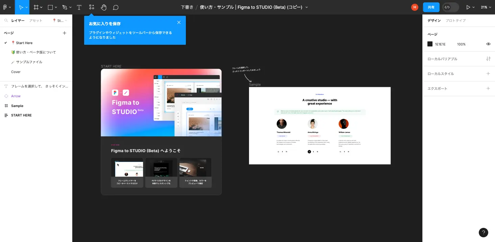The image size is (495, 242).
Task: Switch to the レイヤー tab
Action: pos(18,21)
